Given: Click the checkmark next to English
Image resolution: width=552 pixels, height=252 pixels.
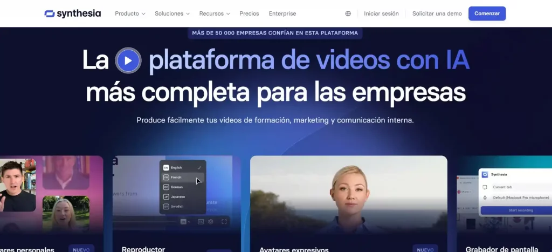Looking at the screenshot, I should [199, 168].
